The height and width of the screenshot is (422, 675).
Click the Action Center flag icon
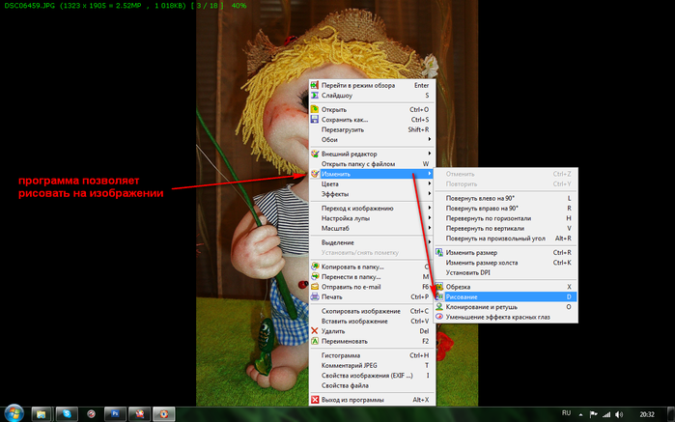click(x=594, y=414)
